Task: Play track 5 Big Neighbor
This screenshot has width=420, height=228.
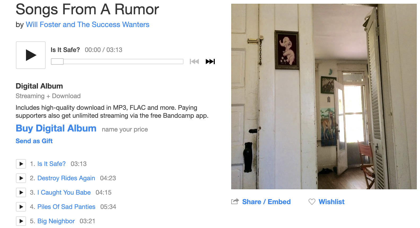Action: pos(21,221)
